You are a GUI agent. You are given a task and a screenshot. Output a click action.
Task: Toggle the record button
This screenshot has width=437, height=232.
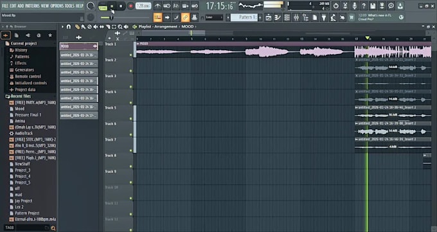pyautogui.click(x=130, y=6)
